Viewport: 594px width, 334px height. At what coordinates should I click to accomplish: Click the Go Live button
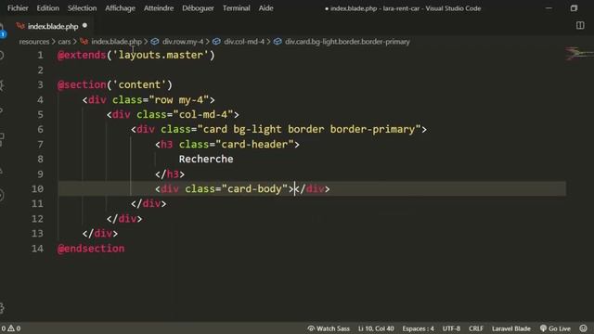click(555, 328)
